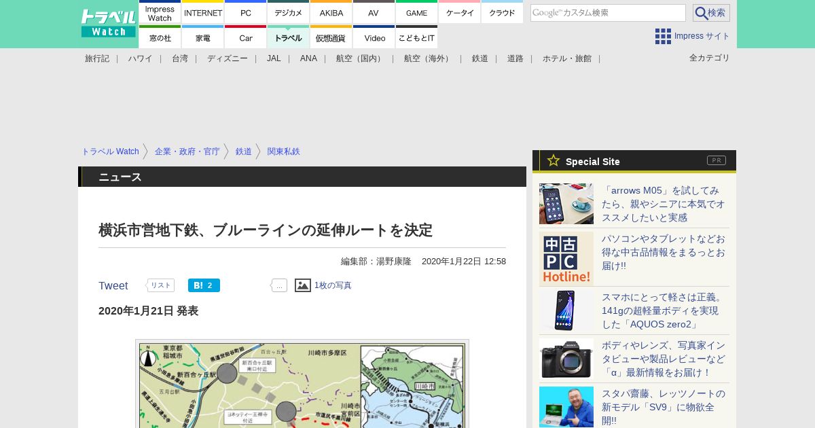This screenshot has height=428, width=815.
Task: Click the Google custom search field
Action: click(x=607, y=13)
